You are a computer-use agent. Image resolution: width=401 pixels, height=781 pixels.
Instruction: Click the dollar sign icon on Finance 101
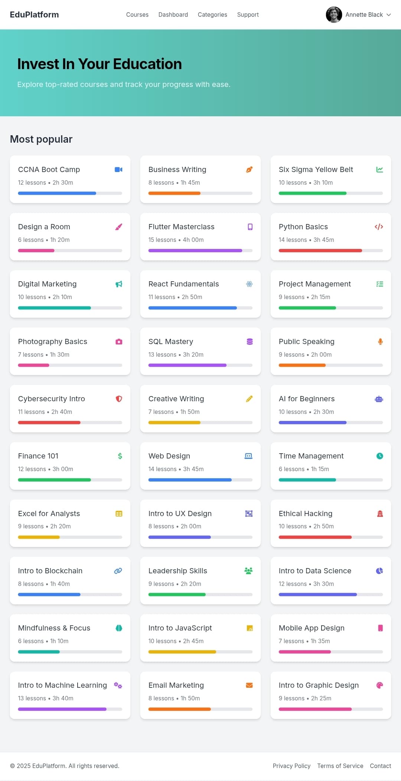[120, 456]
